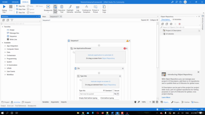Open the Variables panel
205x115 pixels.
[x=45, y=102]
